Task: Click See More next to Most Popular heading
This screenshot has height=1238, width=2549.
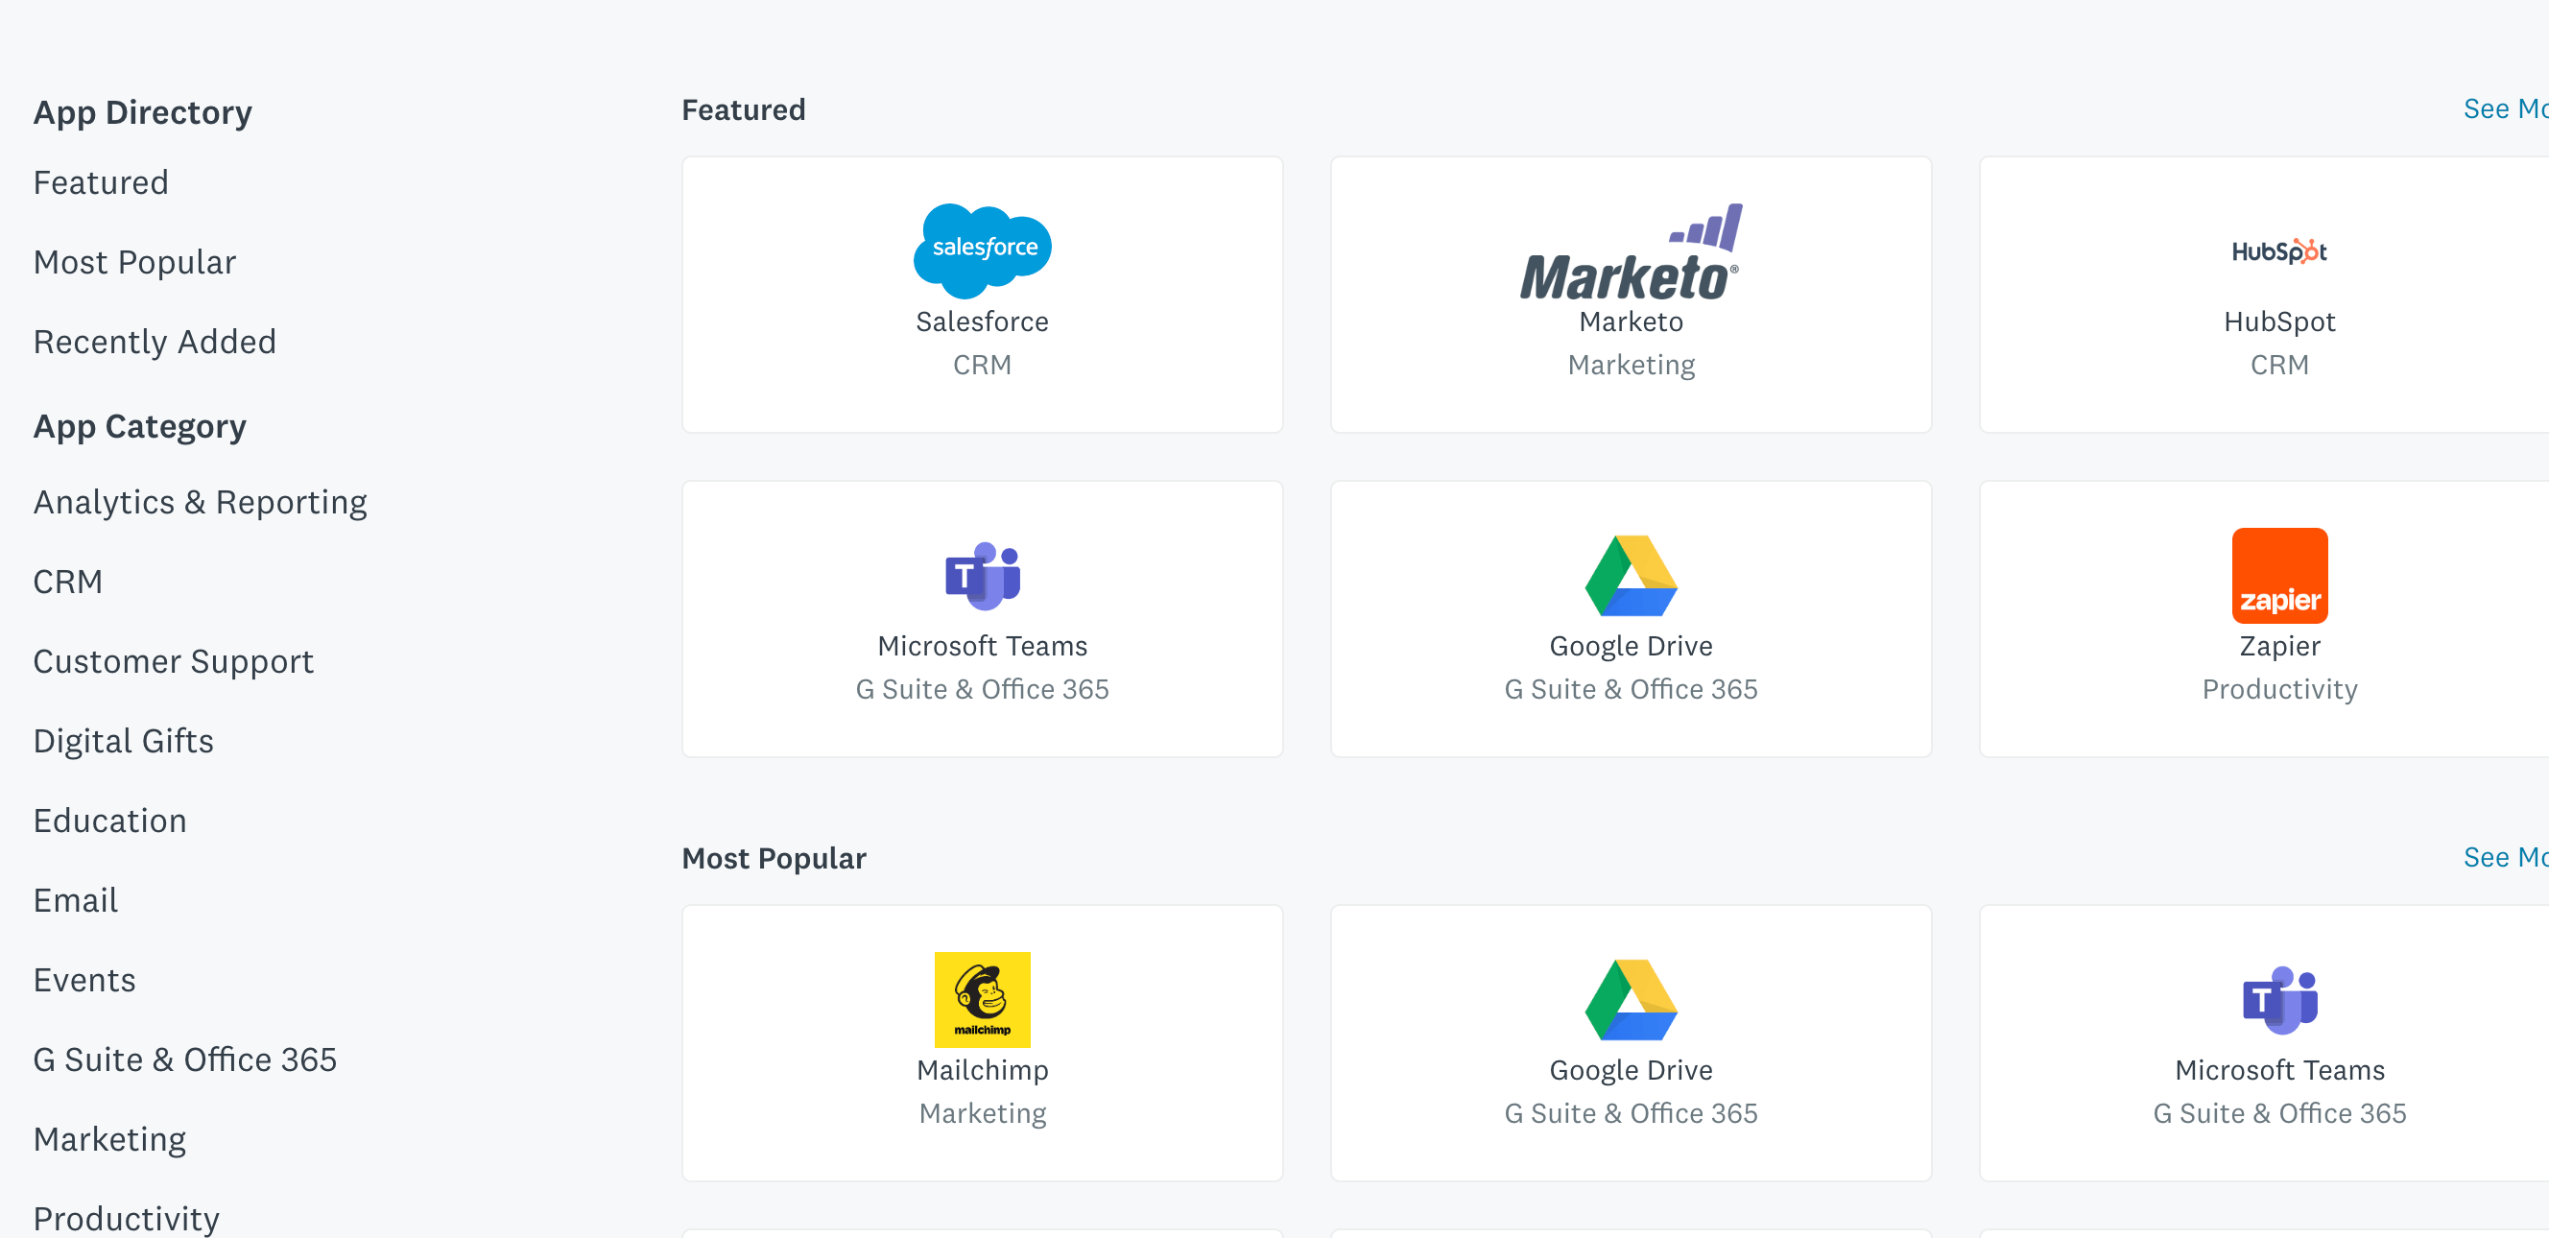Action: click(2506, 857)
